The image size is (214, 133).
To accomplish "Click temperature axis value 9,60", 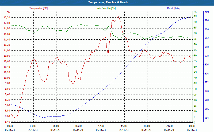I will click(x=8, y=89).
